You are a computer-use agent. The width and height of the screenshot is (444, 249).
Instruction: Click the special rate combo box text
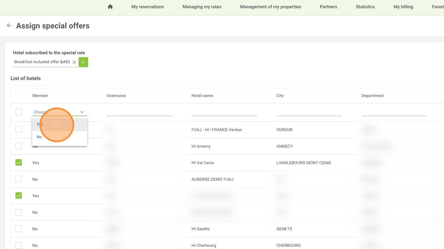click(x=42, y=62)
